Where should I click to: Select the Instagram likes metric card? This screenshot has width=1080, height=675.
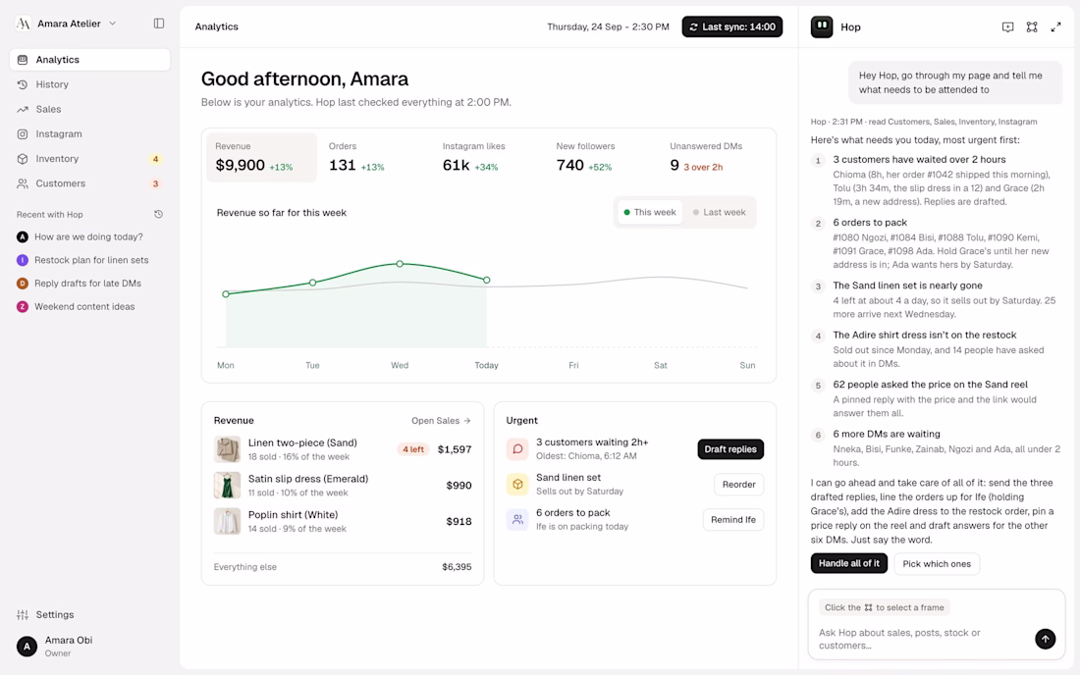pos(489,158)
